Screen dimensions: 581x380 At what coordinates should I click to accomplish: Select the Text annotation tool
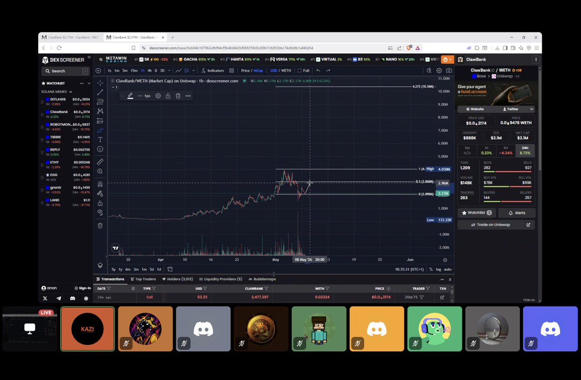(100, 140)
